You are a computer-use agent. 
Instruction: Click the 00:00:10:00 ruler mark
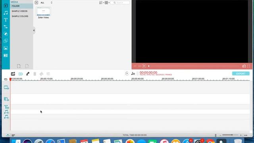[x=46, y=79]
